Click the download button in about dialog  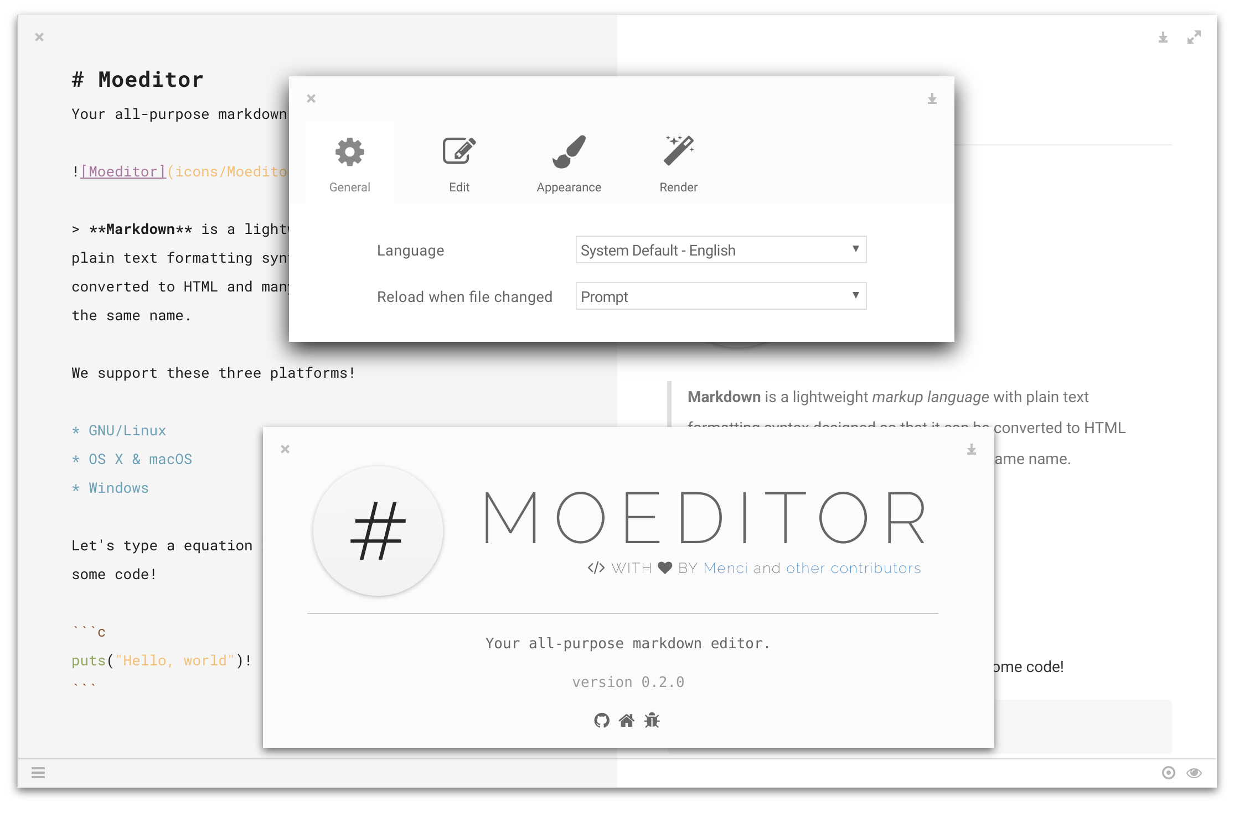coord(970,449)
